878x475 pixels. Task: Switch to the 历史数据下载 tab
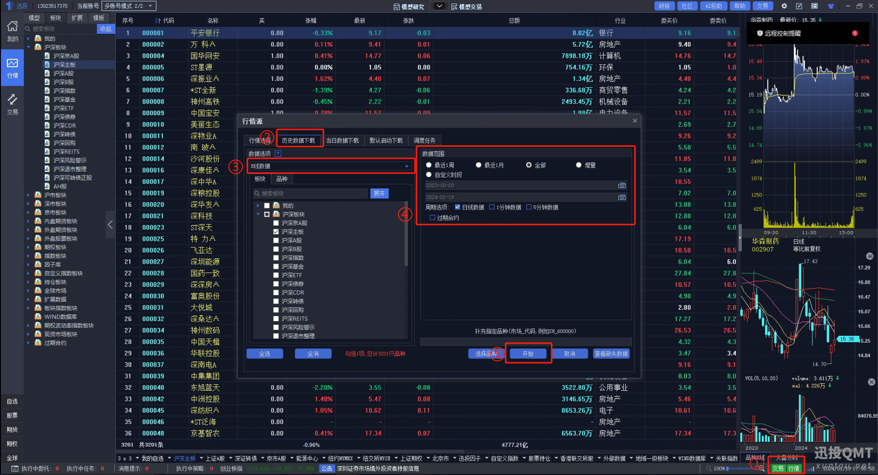(x=298, y=140)
